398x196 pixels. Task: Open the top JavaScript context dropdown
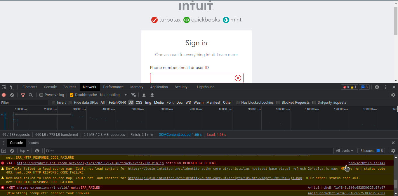tap(25, 151)
